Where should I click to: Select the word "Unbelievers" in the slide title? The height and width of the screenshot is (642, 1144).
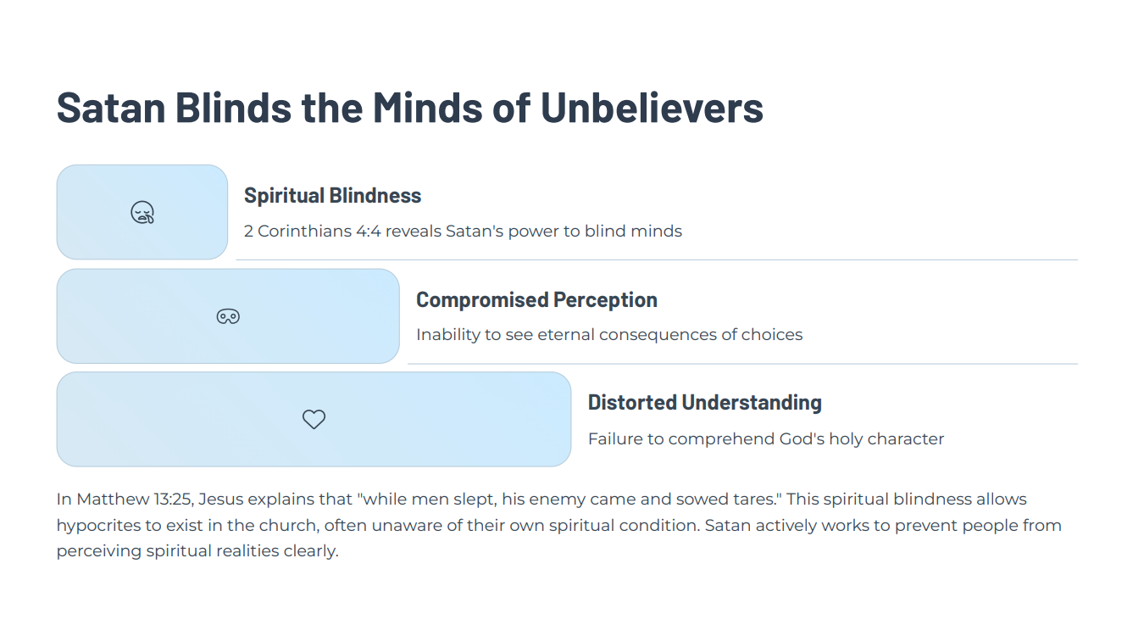[x=652, y=108]
